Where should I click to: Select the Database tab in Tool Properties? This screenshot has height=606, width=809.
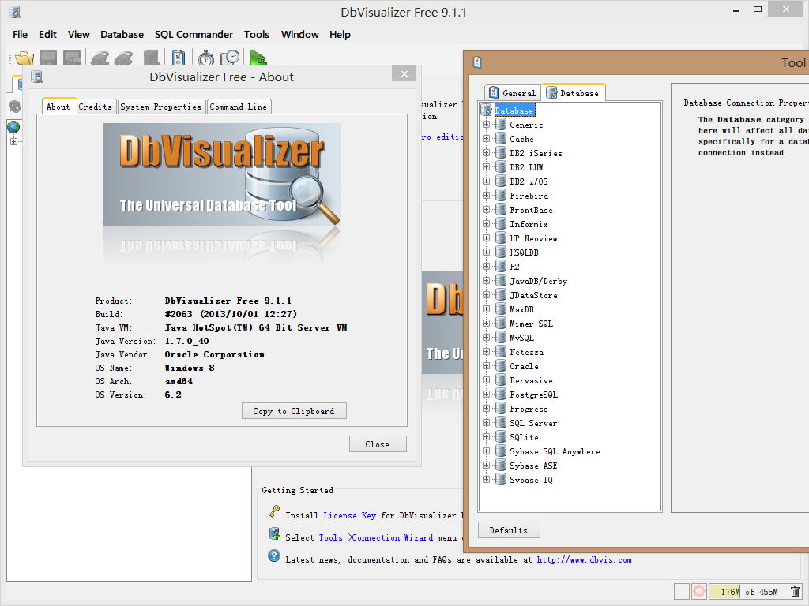(x=573, y=93)
